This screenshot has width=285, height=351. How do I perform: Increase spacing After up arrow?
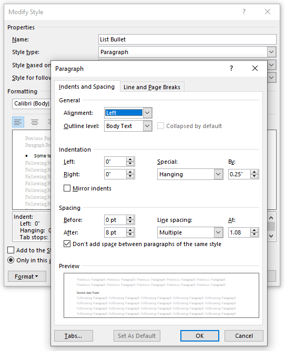130,230
